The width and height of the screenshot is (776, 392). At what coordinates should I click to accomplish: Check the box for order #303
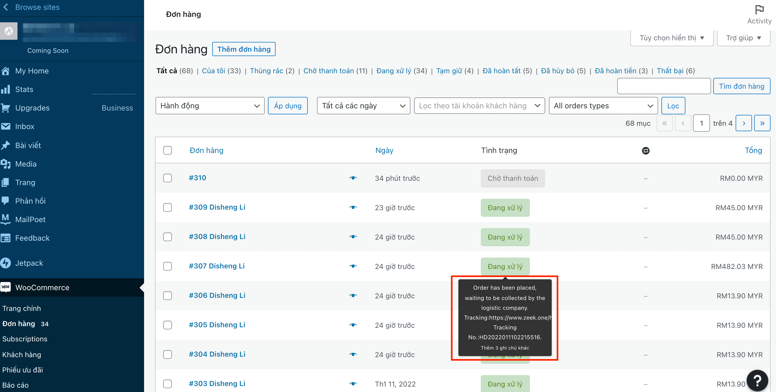tap(168, 384)
